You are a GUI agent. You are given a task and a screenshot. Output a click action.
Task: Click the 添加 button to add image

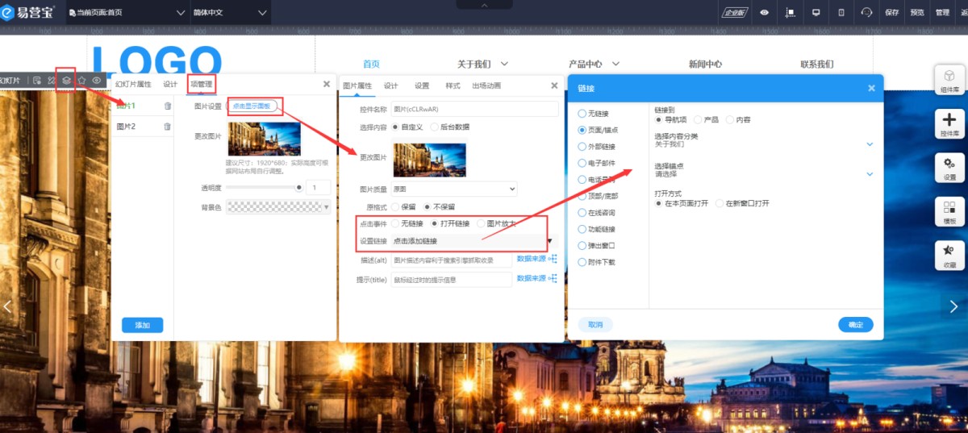[x=143, y=325]
